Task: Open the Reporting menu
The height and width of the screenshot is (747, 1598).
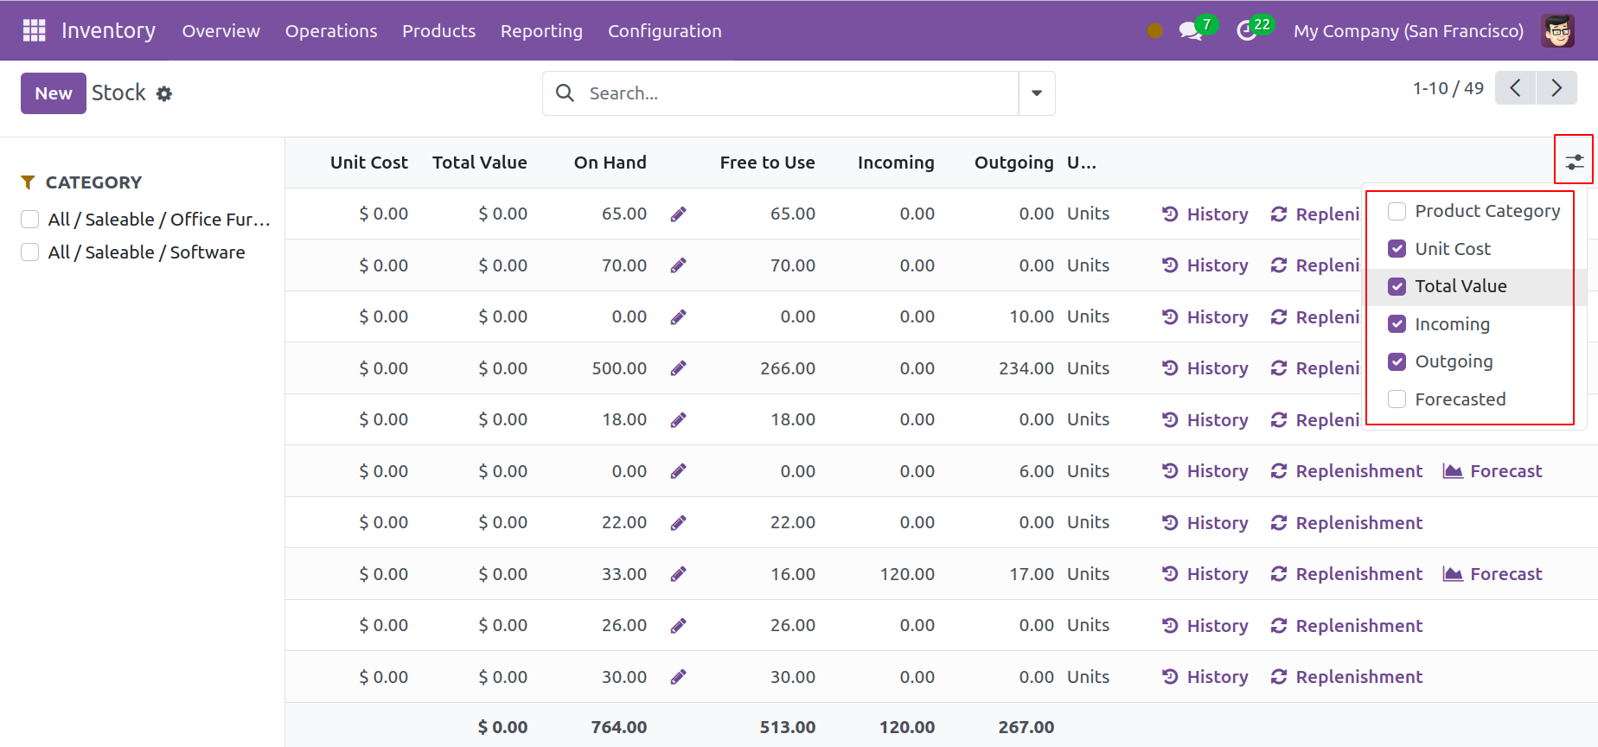Action: 541,31
